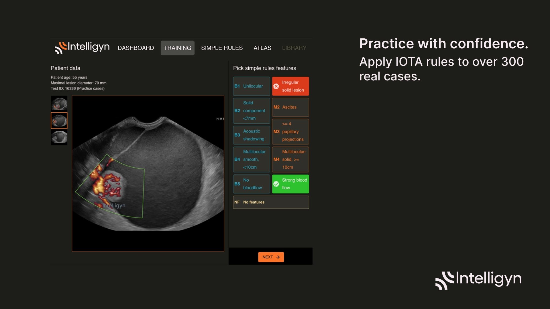The width and height of the screenshot is (550, 309).
Task: Click the arrow icon on the NEXT button
Action: point(278,257)
